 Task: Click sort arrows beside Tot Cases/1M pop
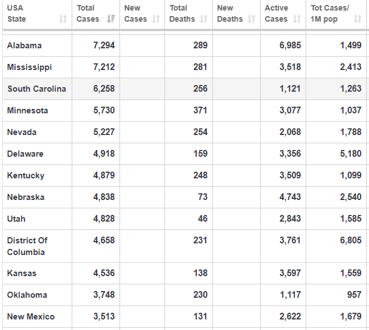(357, 19)
